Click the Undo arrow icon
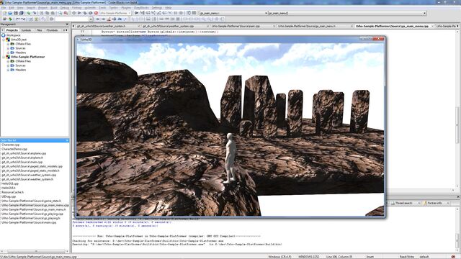The image size is (461, 259). [29, 13]
